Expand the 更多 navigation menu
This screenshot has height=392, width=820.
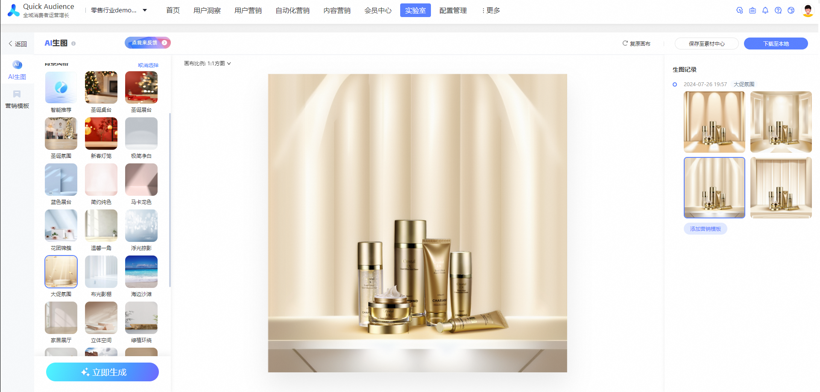pos(491,10)
